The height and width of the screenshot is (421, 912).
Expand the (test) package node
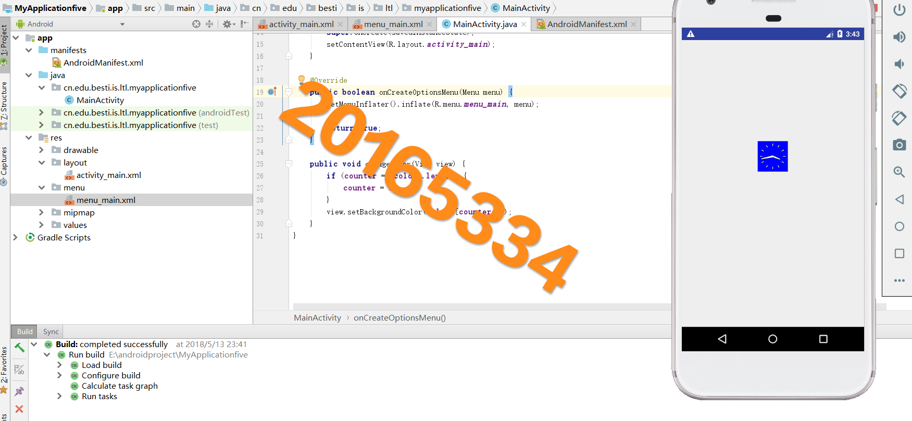point(41,125)
